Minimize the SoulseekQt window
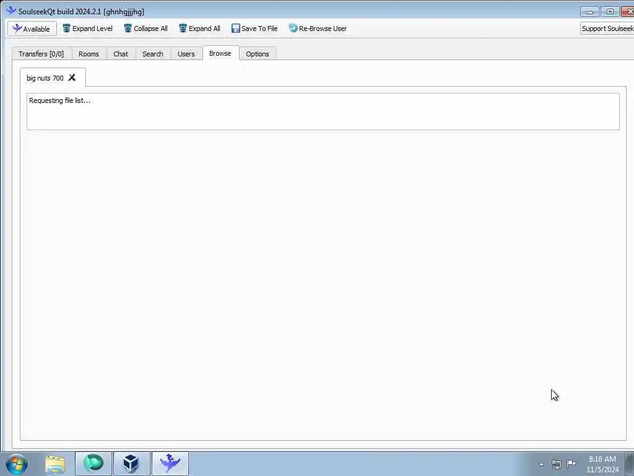Viewport: 634px width, 476px height. (589, 12)
